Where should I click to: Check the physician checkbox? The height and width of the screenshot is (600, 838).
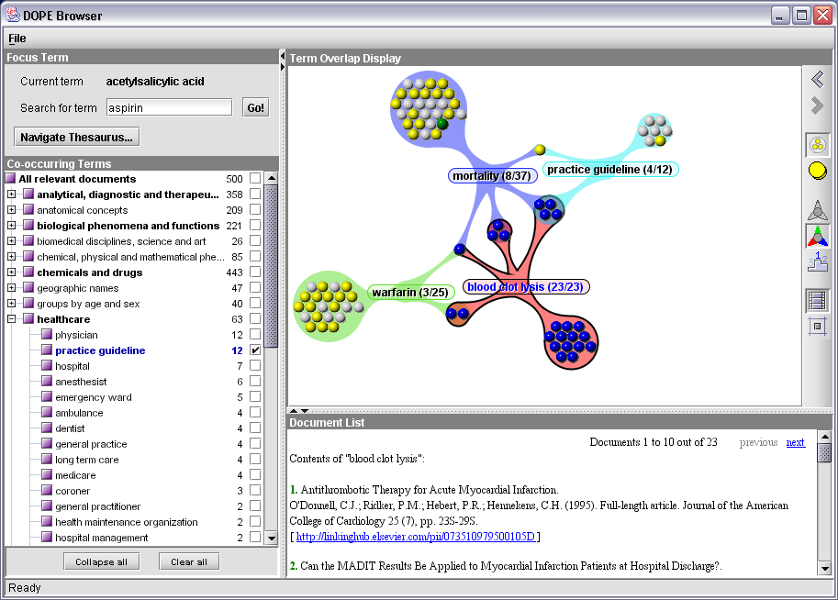[x=255, y=335]
